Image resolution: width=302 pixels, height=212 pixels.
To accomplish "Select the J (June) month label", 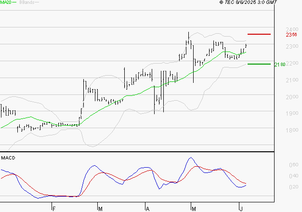I will (241, 208).
